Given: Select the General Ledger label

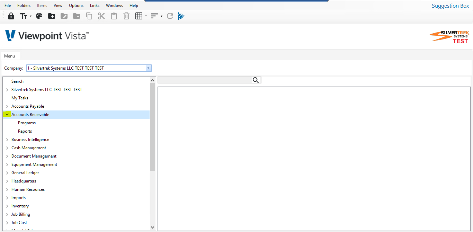Looking at the screenshot, I should [x=25, y=173].
